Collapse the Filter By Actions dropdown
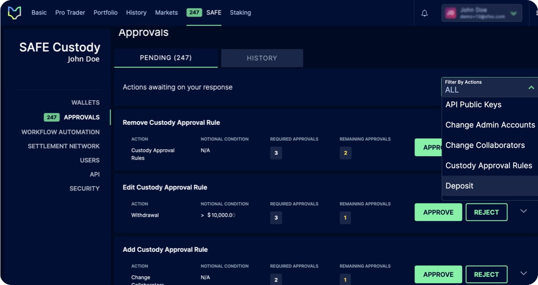Screen dimensions: 538x285 point(531,87)
